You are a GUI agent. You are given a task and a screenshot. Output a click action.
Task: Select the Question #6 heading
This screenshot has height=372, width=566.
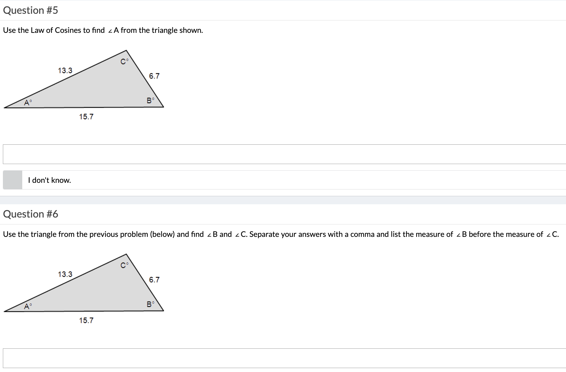click(31, 214)
